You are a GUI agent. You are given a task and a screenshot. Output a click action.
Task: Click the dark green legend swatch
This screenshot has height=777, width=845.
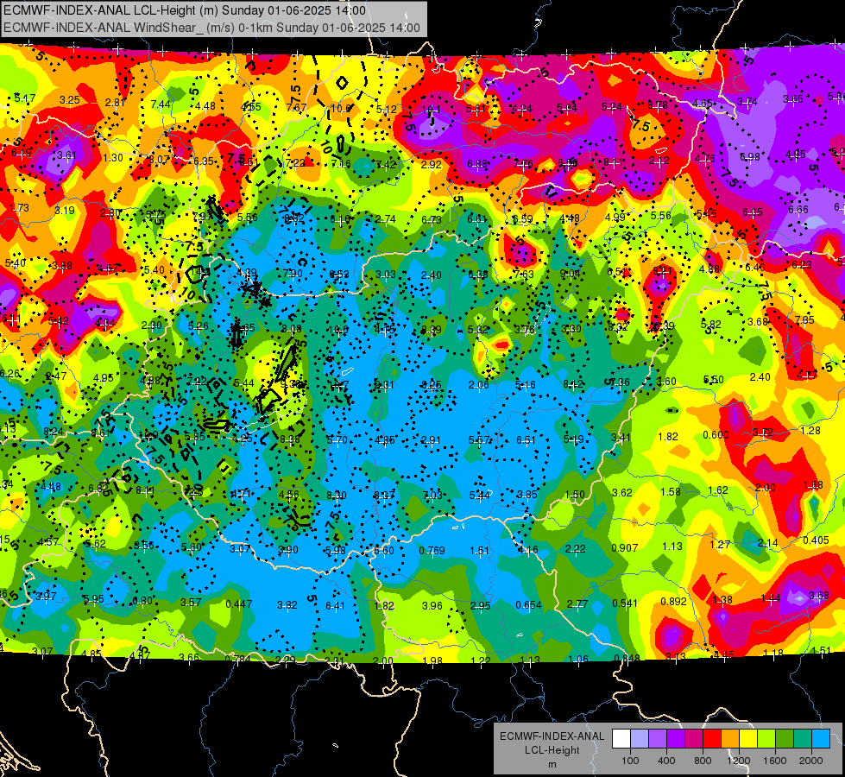pos(784,739)
